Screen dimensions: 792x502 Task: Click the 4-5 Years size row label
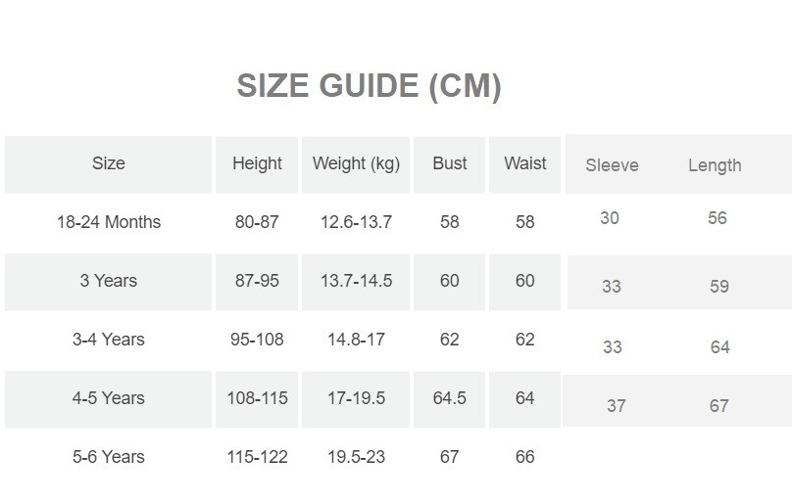[x=109, y=398]
